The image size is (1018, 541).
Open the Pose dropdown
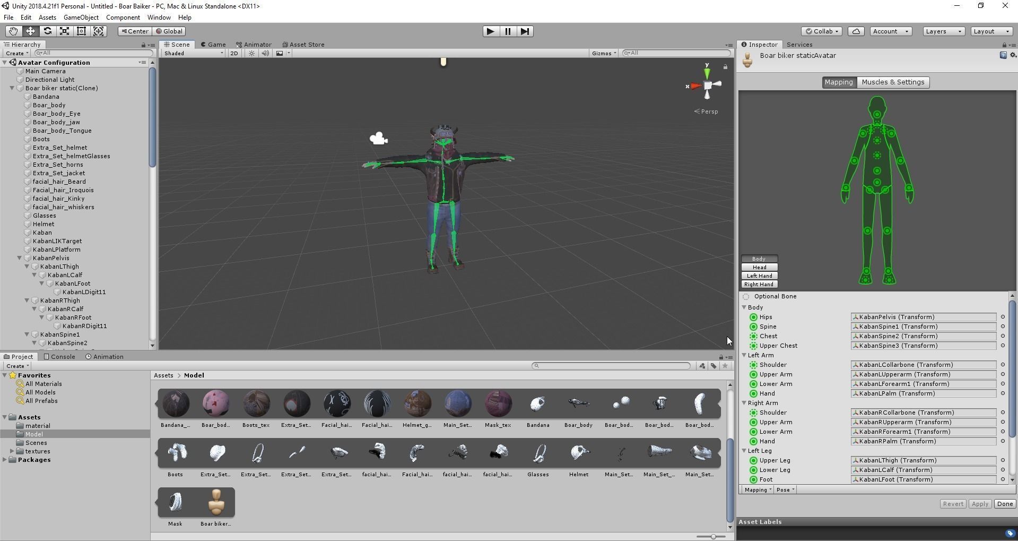click(785, 490)
